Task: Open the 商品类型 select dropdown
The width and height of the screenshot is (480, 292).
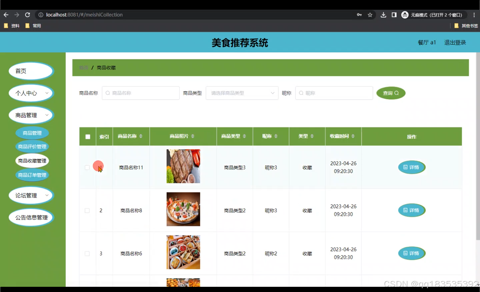Action: 242,93
